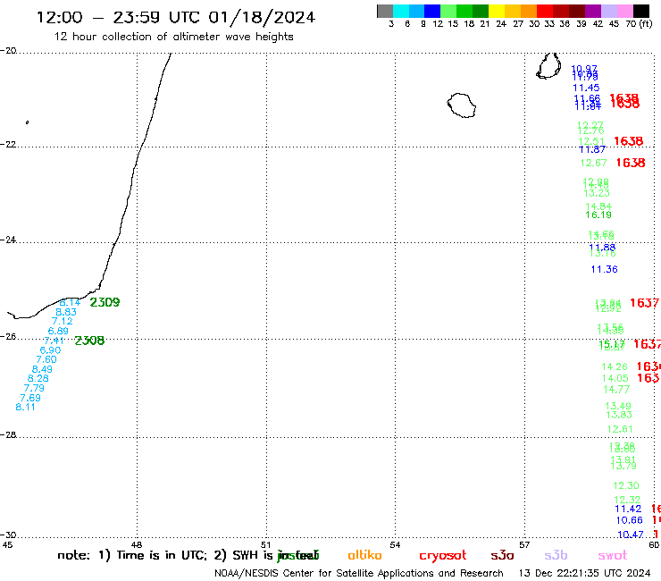Select the 'swot' satellite legend label
Viewport: 661px width, 581px height.
click(613, 555)
